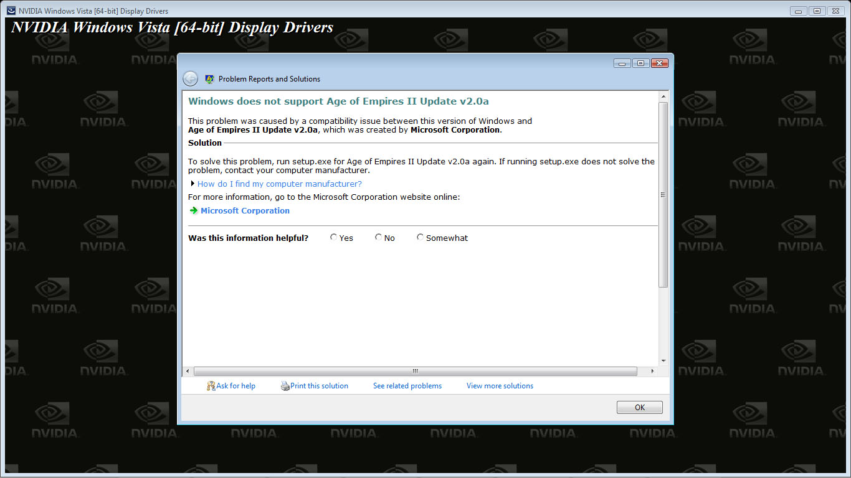This screenshot has width=851, height=478.
Task: Click the Ask for help link
Action: point(235,386)
